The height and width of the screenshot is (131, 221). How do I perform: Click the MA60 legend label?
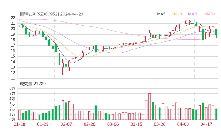[210, 14]
